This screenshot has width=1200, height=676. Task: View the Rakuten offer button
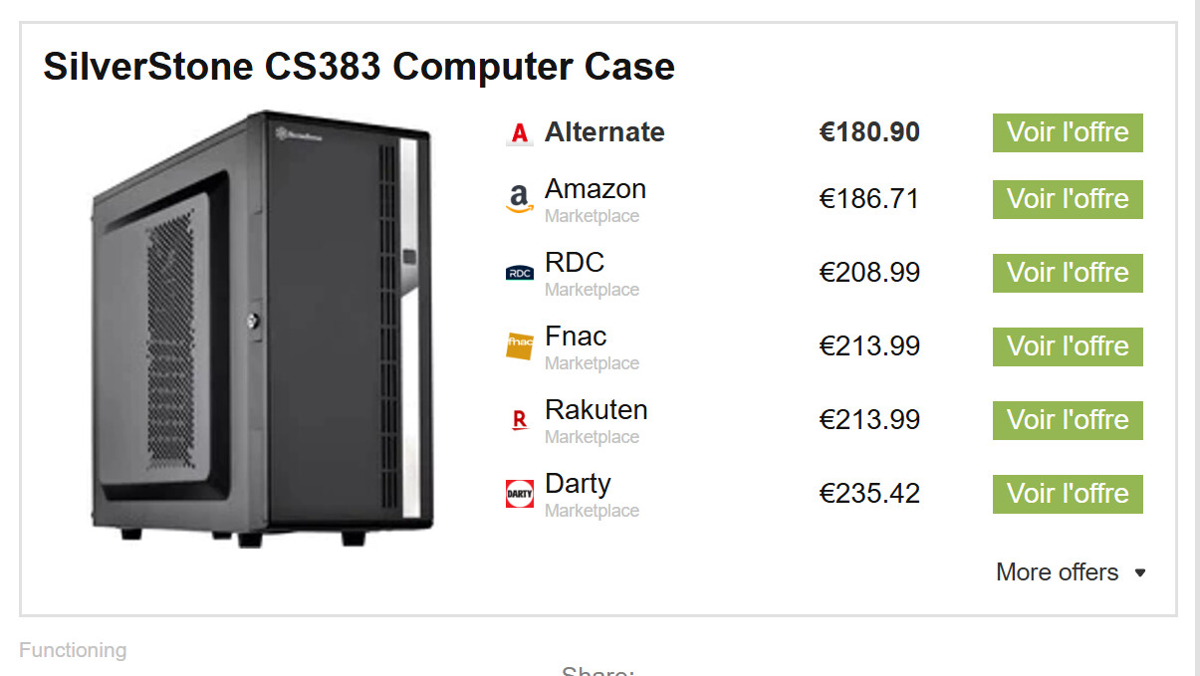1067,420
